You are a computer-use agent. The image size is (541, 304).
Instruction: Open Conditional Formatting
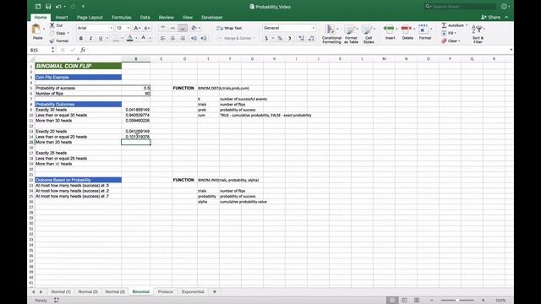(x=331, y=34)
